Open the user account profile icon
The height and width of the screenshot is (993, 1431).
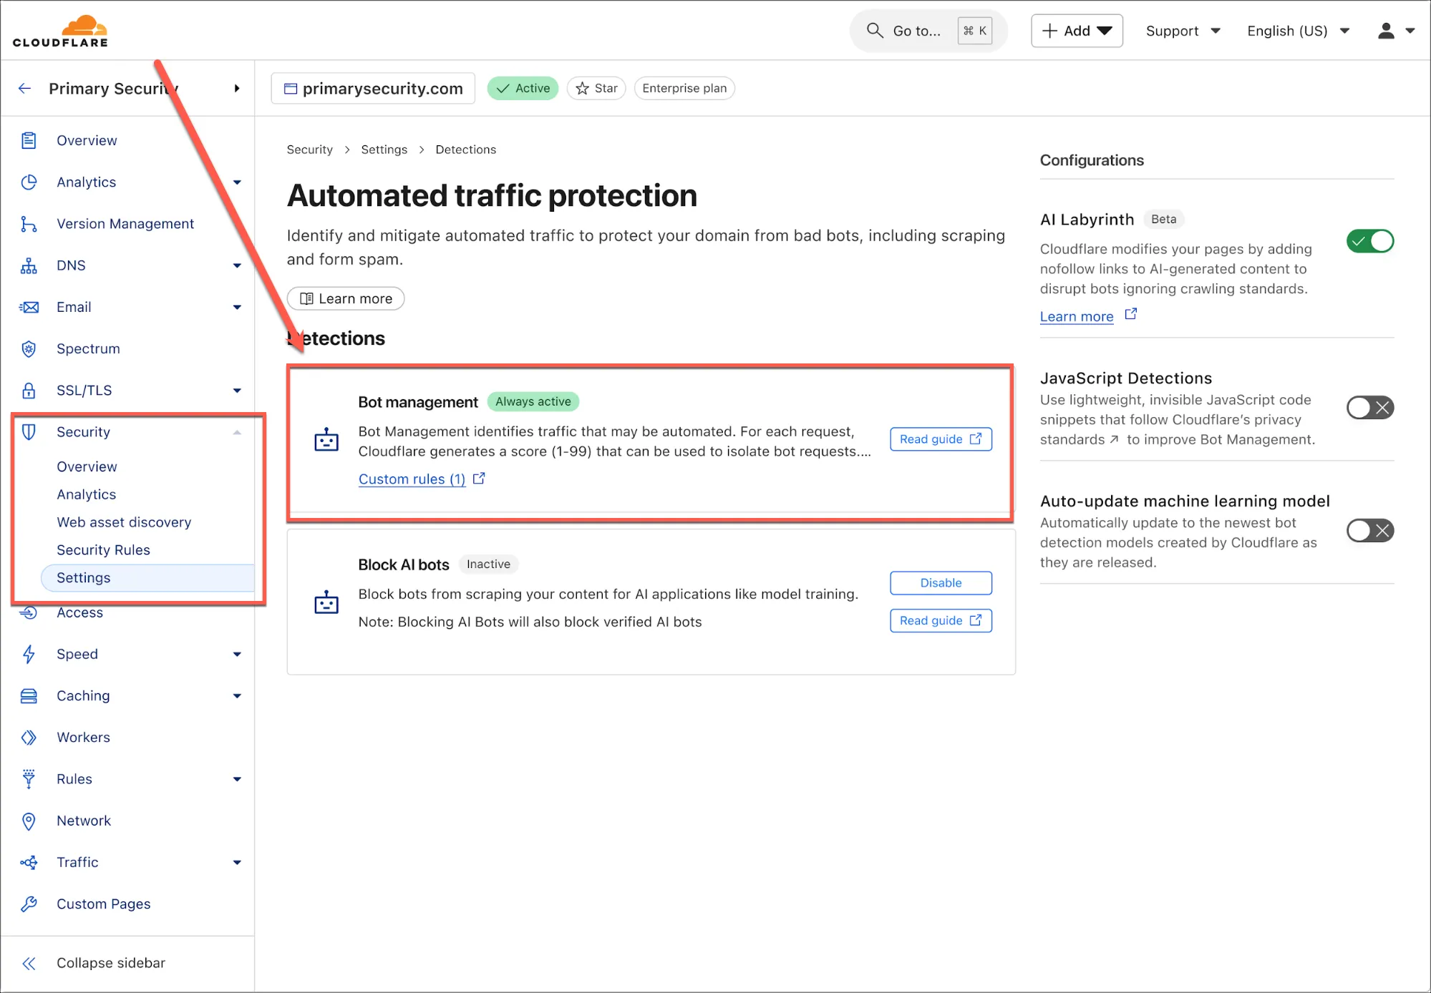tap(1386, 31)
